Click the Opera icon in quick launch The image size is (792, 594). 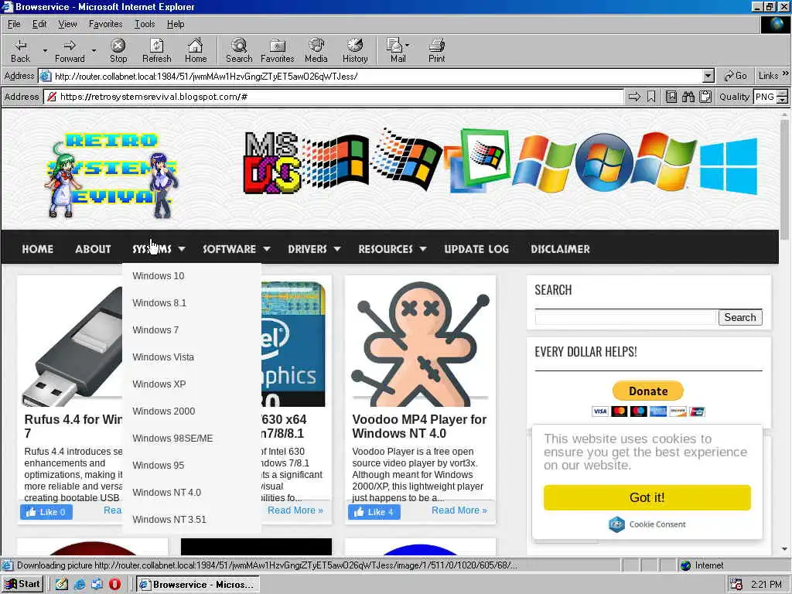114,585
